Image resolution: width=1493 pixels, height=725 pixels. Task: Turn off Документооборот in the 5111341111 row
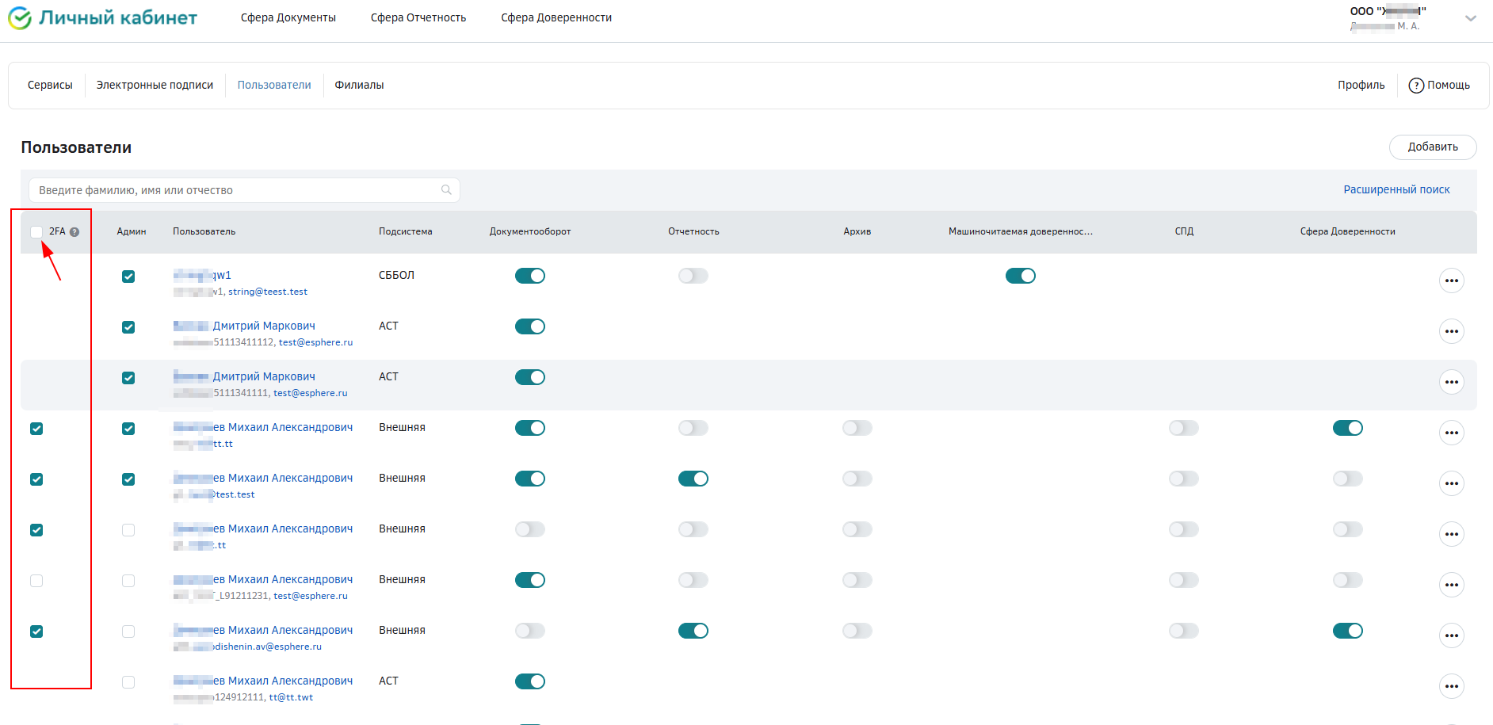point(530,377)
